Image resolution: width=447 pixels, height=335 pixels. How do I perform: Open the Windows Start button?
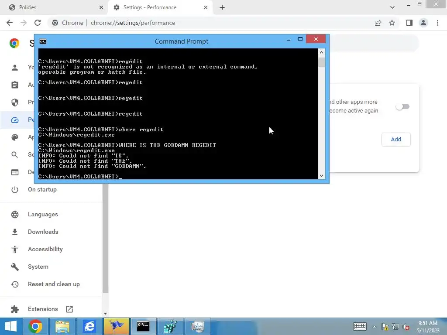pos(11,326)
